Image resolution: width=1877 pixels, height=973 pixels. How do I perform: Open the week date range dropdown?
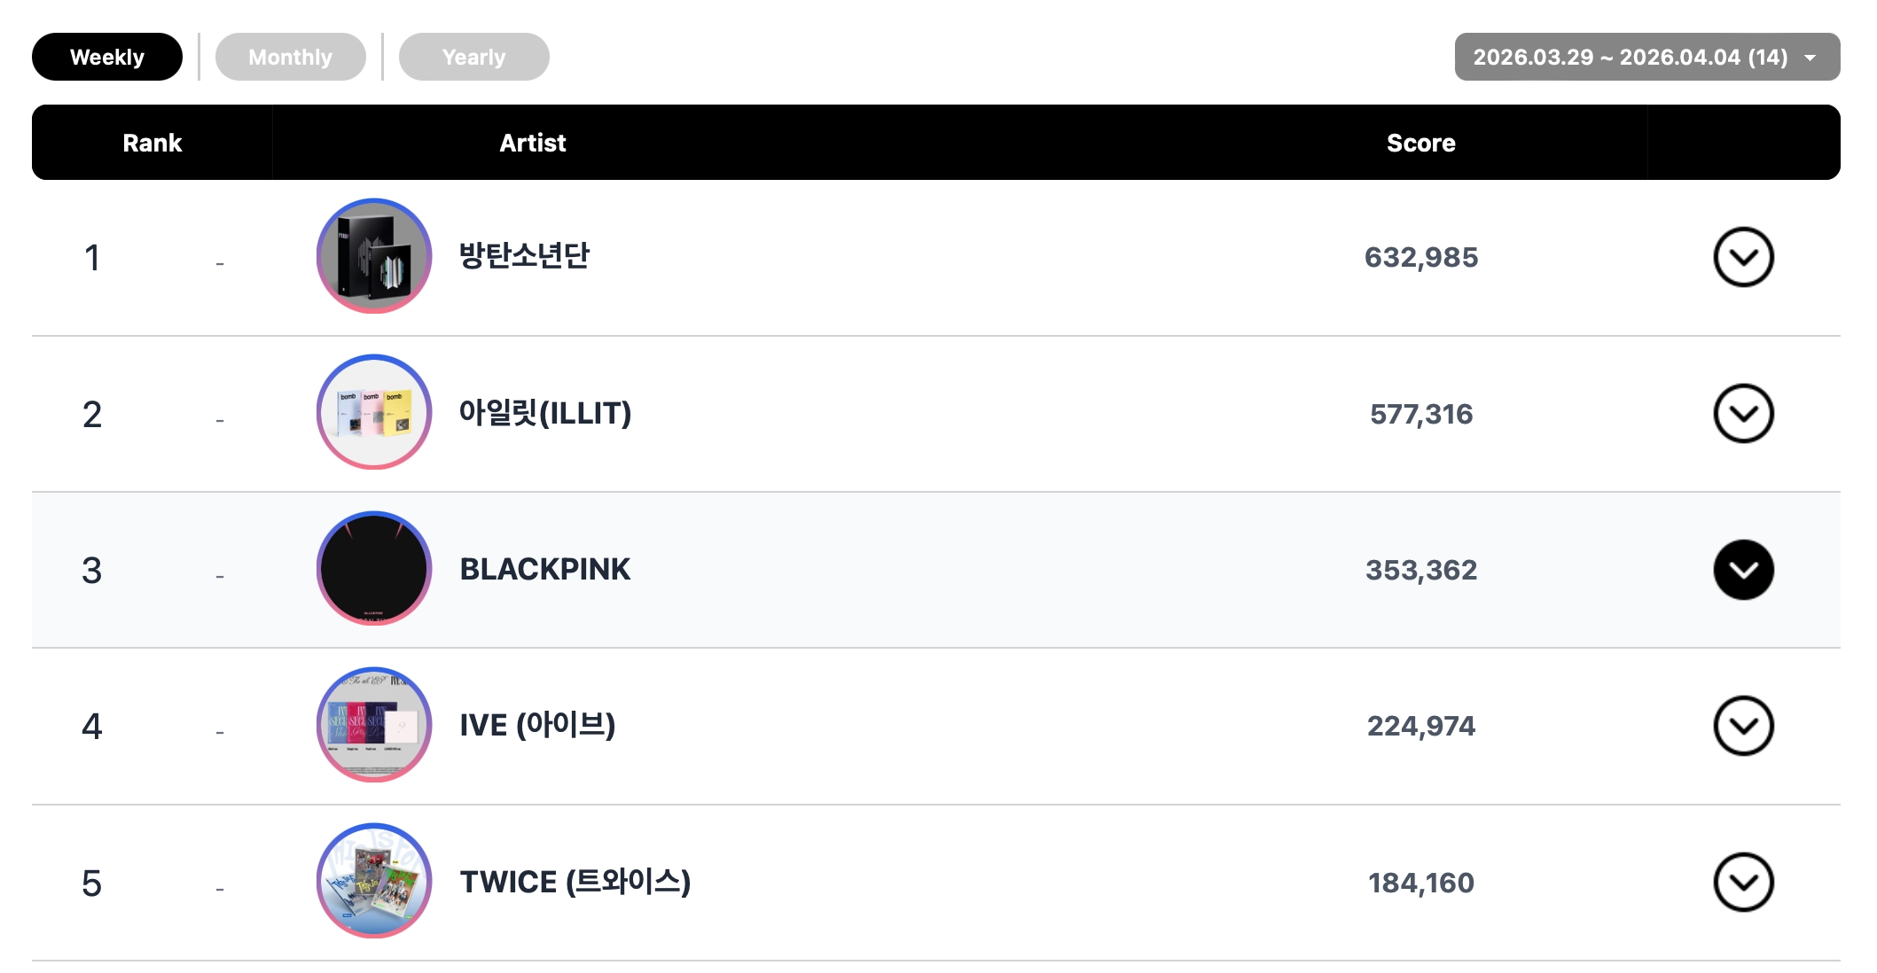(x=1646, y=57)
